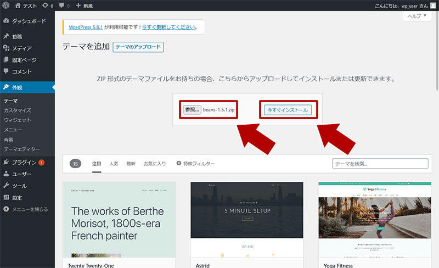Click テーマのアップロード button
439x268 pixels.
[x=138, y=47]
